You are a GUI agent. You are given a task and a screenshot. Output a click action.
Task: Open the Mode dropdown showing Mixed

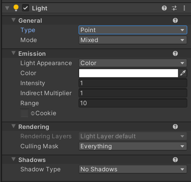click(x=133, y=40)
